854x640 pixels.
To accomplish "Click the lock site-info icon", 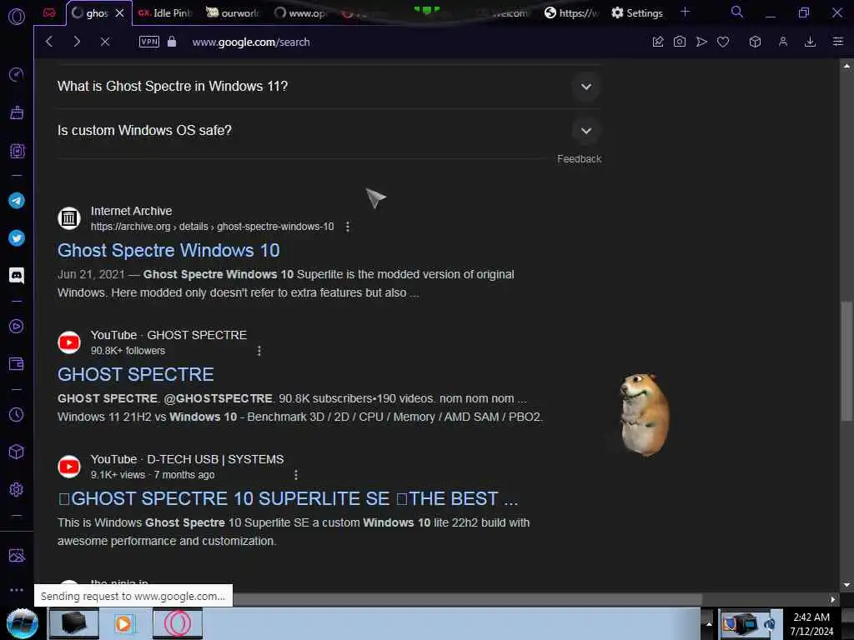I will [x=172, y=42].
